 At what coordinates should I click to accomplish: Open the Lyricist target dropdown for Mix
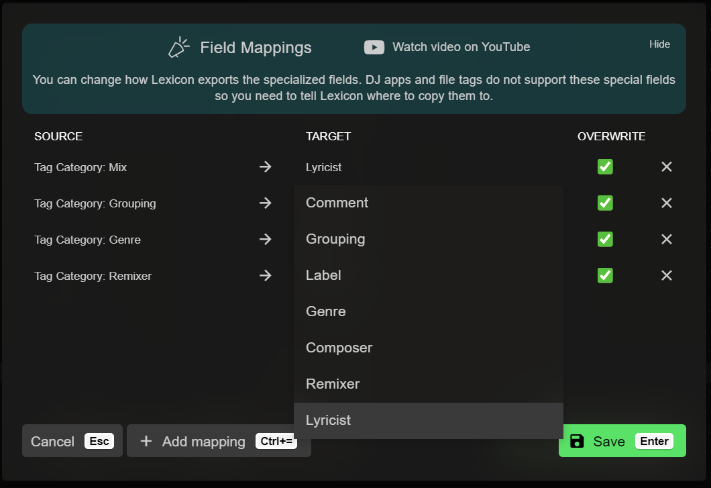point(324,167)
